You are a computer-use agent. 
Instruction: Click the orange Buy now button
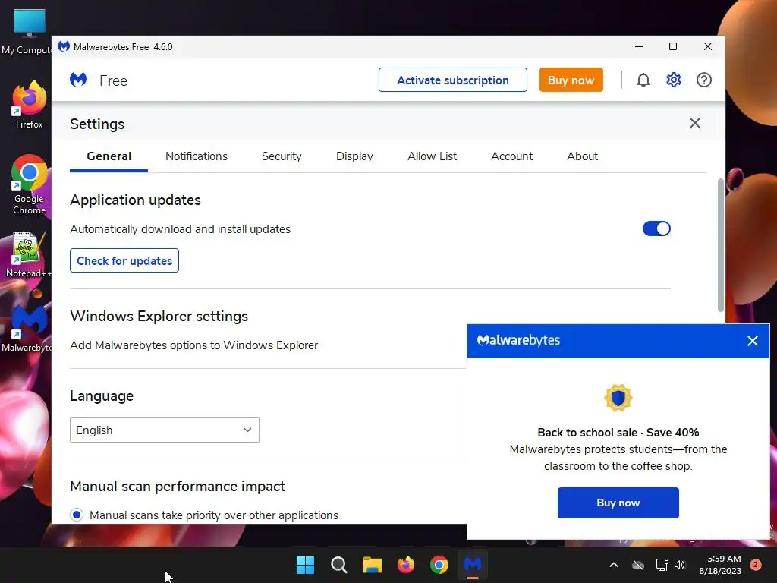(571, 80)
